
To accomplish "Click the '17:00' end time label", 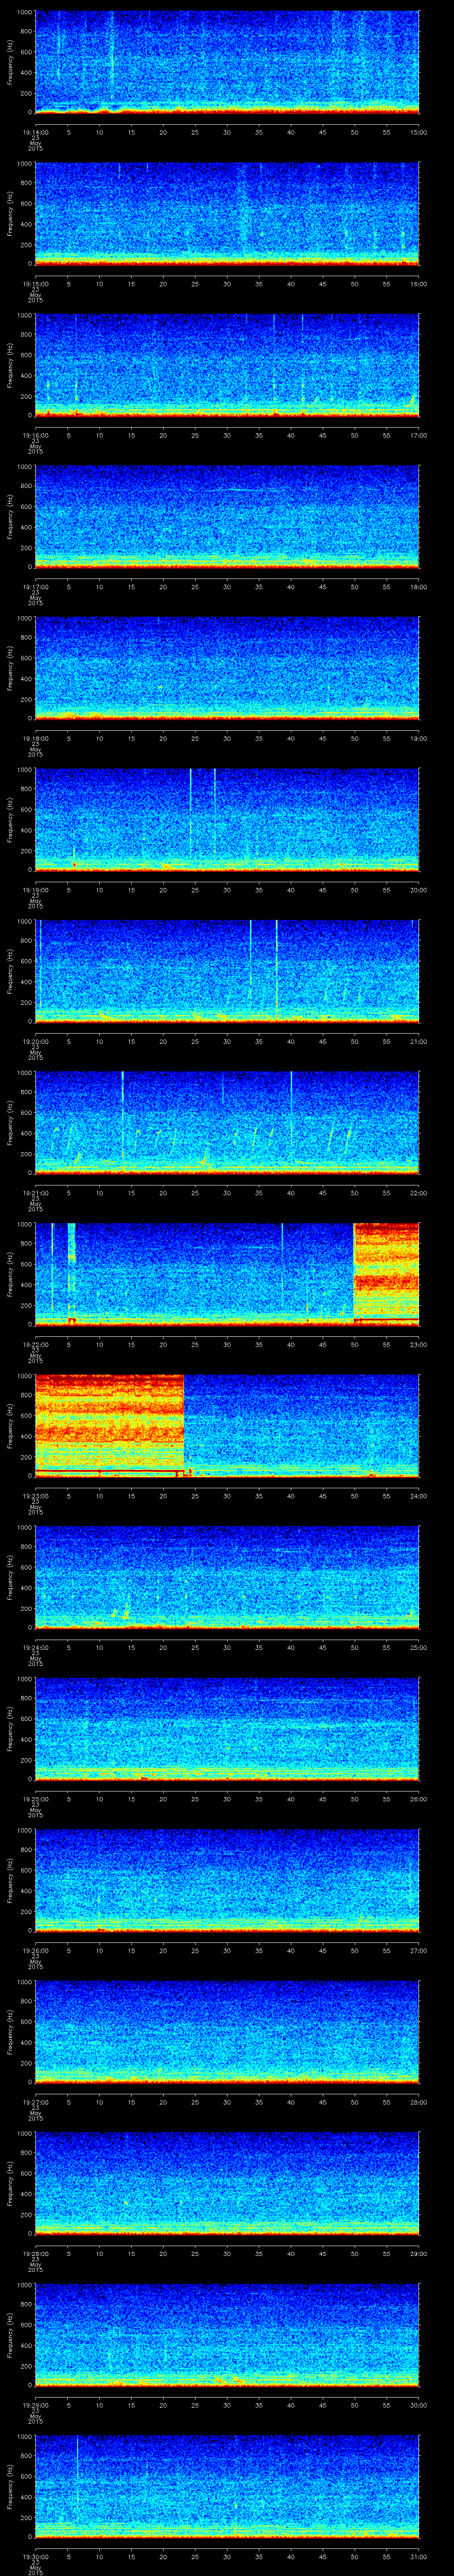I will point(419,435).
